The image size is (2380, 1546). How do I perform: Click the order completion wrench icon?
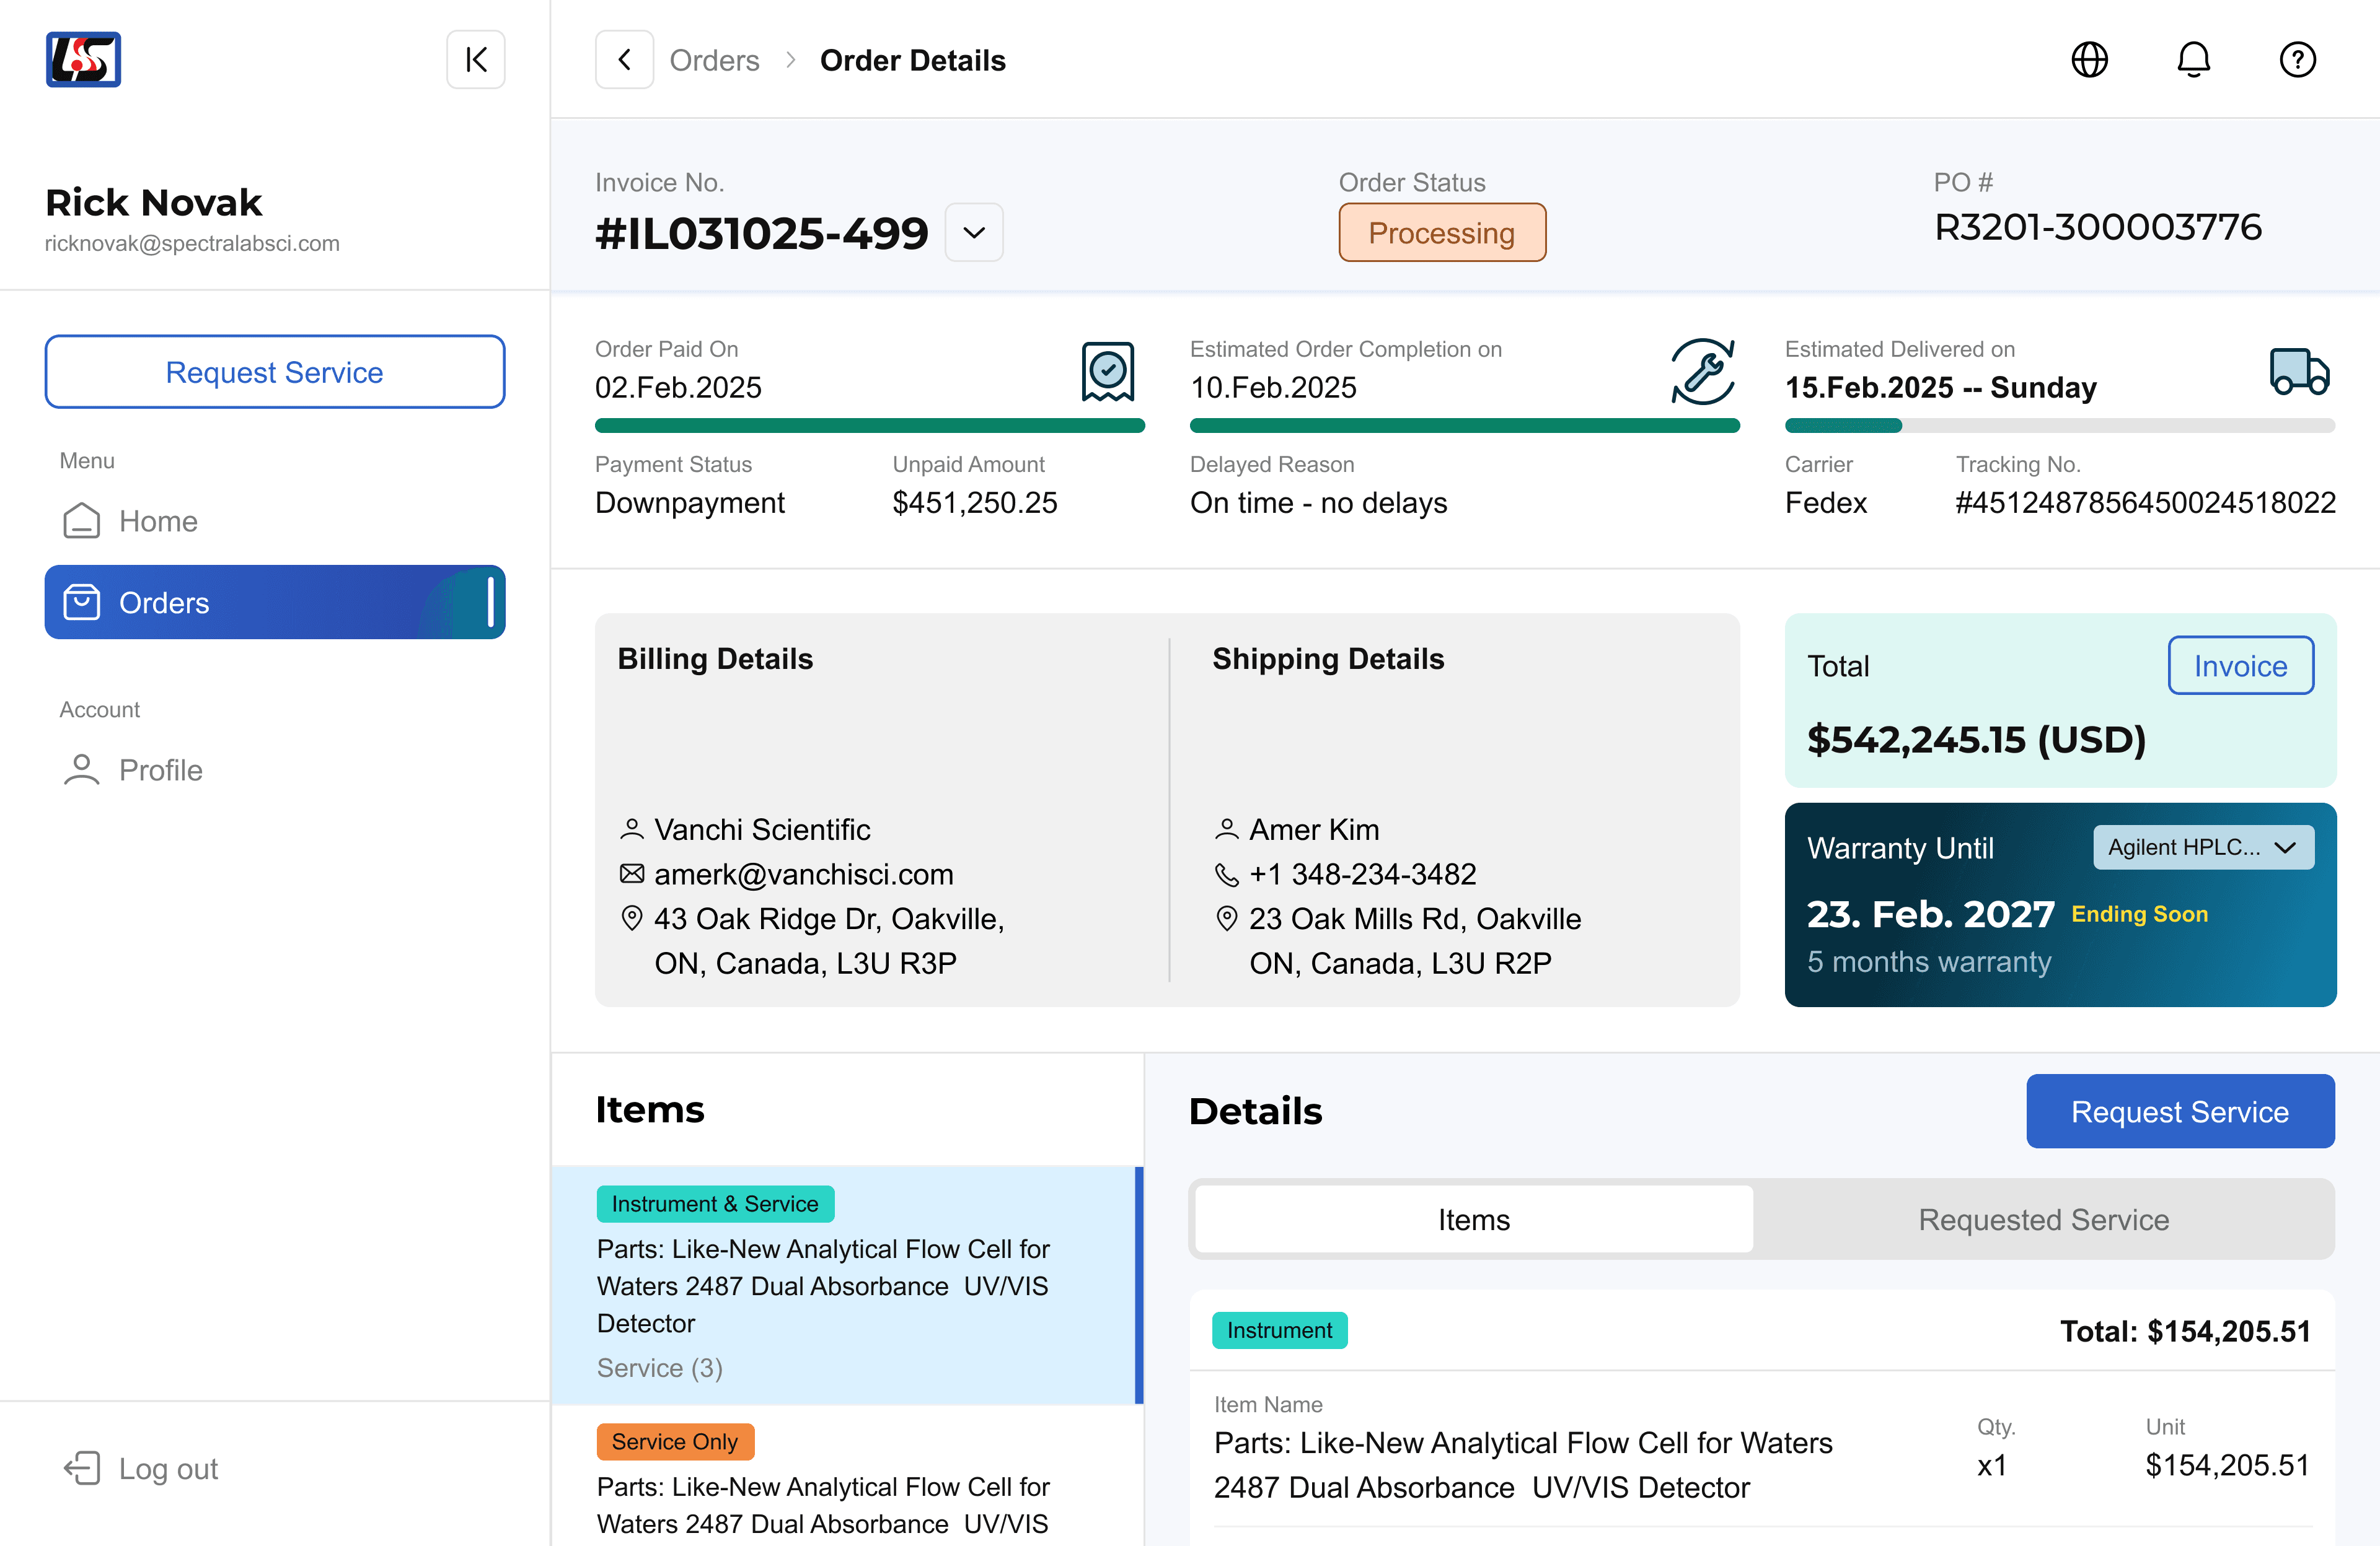(x=1703, y=371)
